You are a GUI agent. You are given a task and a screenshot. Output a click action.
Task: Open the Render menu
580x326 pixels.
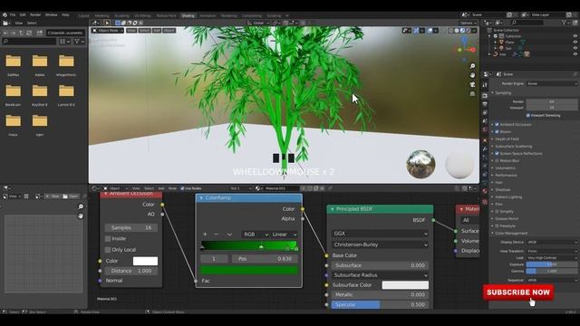(35, 14)
